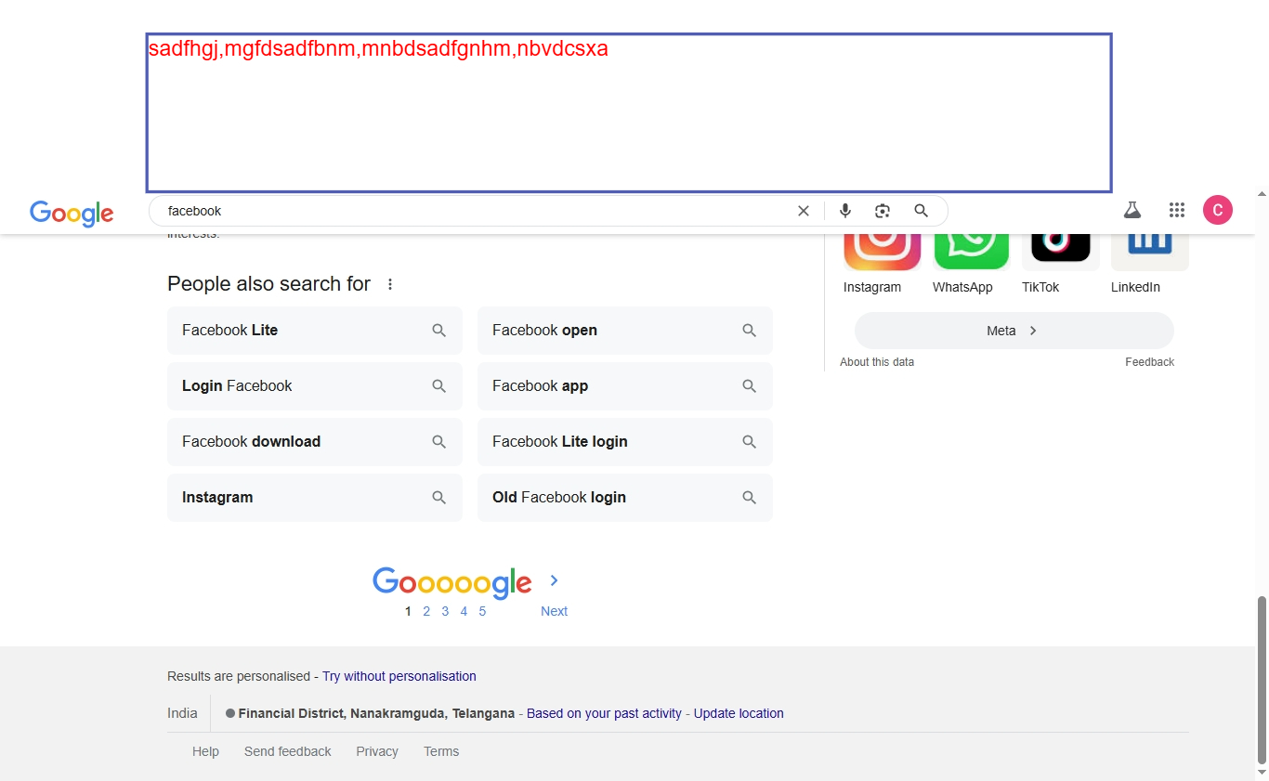Click the scrollbar down arrow
This screenshot has height=781, width=1269.
click(x=1262, y=772)
